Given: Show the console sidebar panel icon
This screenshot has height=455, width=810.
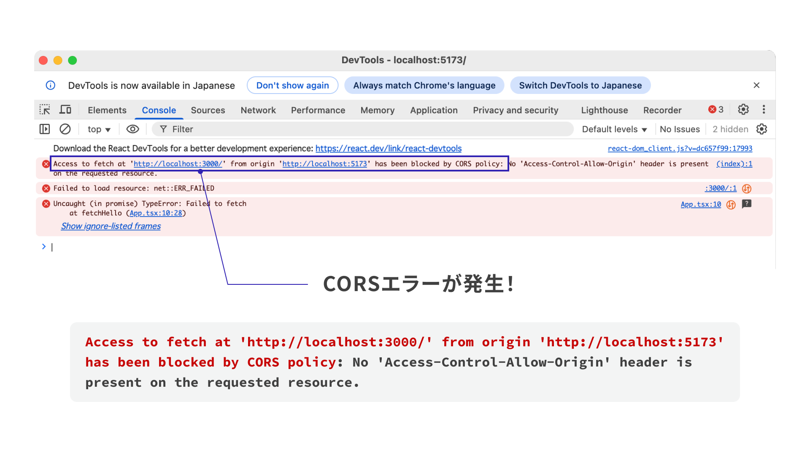Looking at the screenshot, I should (45, 129).
